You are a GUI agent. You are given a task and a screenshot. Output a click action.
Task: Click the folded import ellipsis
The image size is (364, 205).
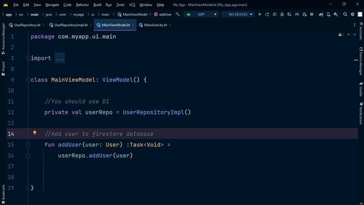click(x=60, y=58)
